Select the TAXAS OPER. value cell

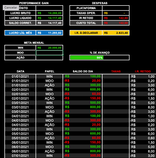[116, 13]
